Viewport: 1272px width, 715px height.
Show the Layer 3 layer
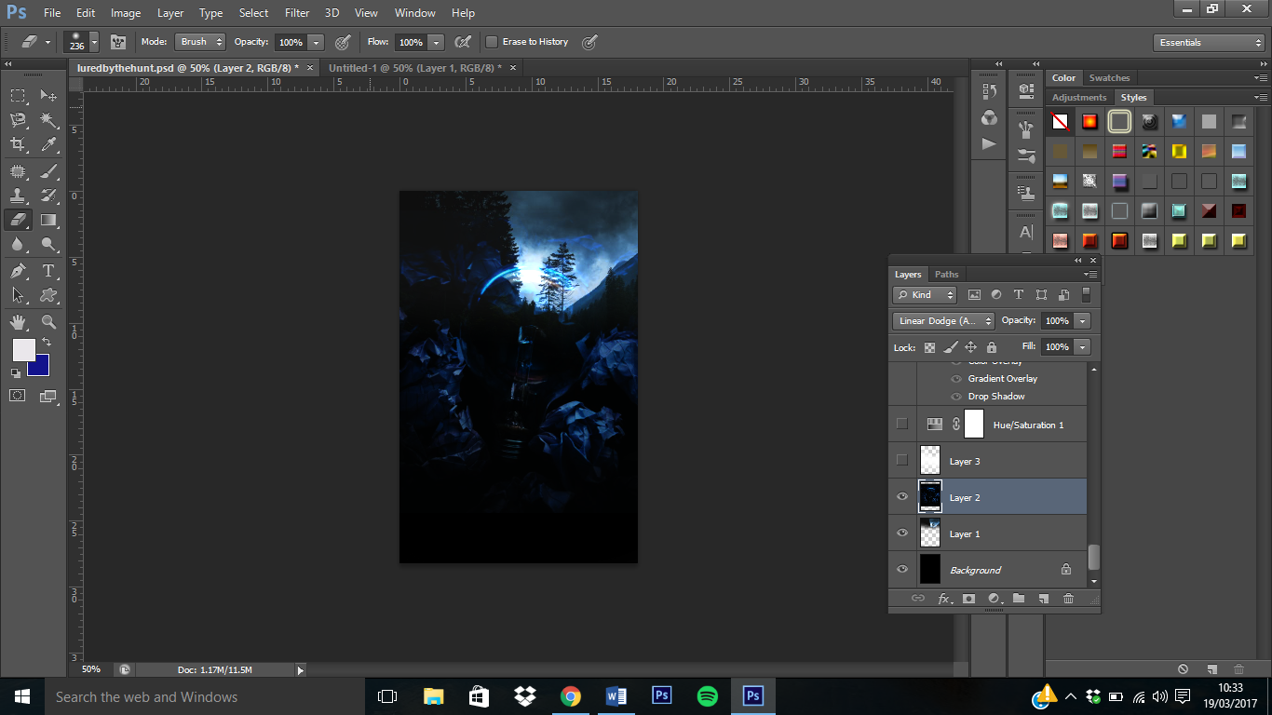[901, 460]
